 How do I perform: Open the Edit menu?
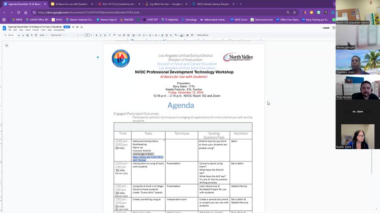[15, 30]
